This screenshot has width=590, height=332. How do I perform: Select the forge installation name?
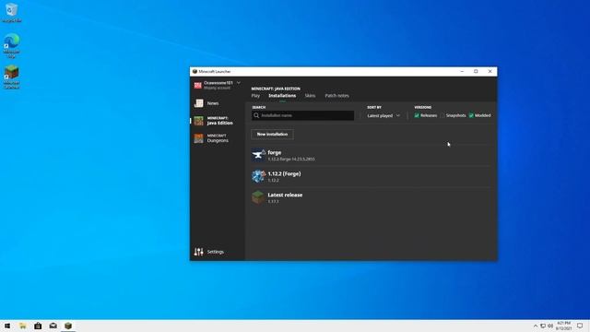[275, 152]
